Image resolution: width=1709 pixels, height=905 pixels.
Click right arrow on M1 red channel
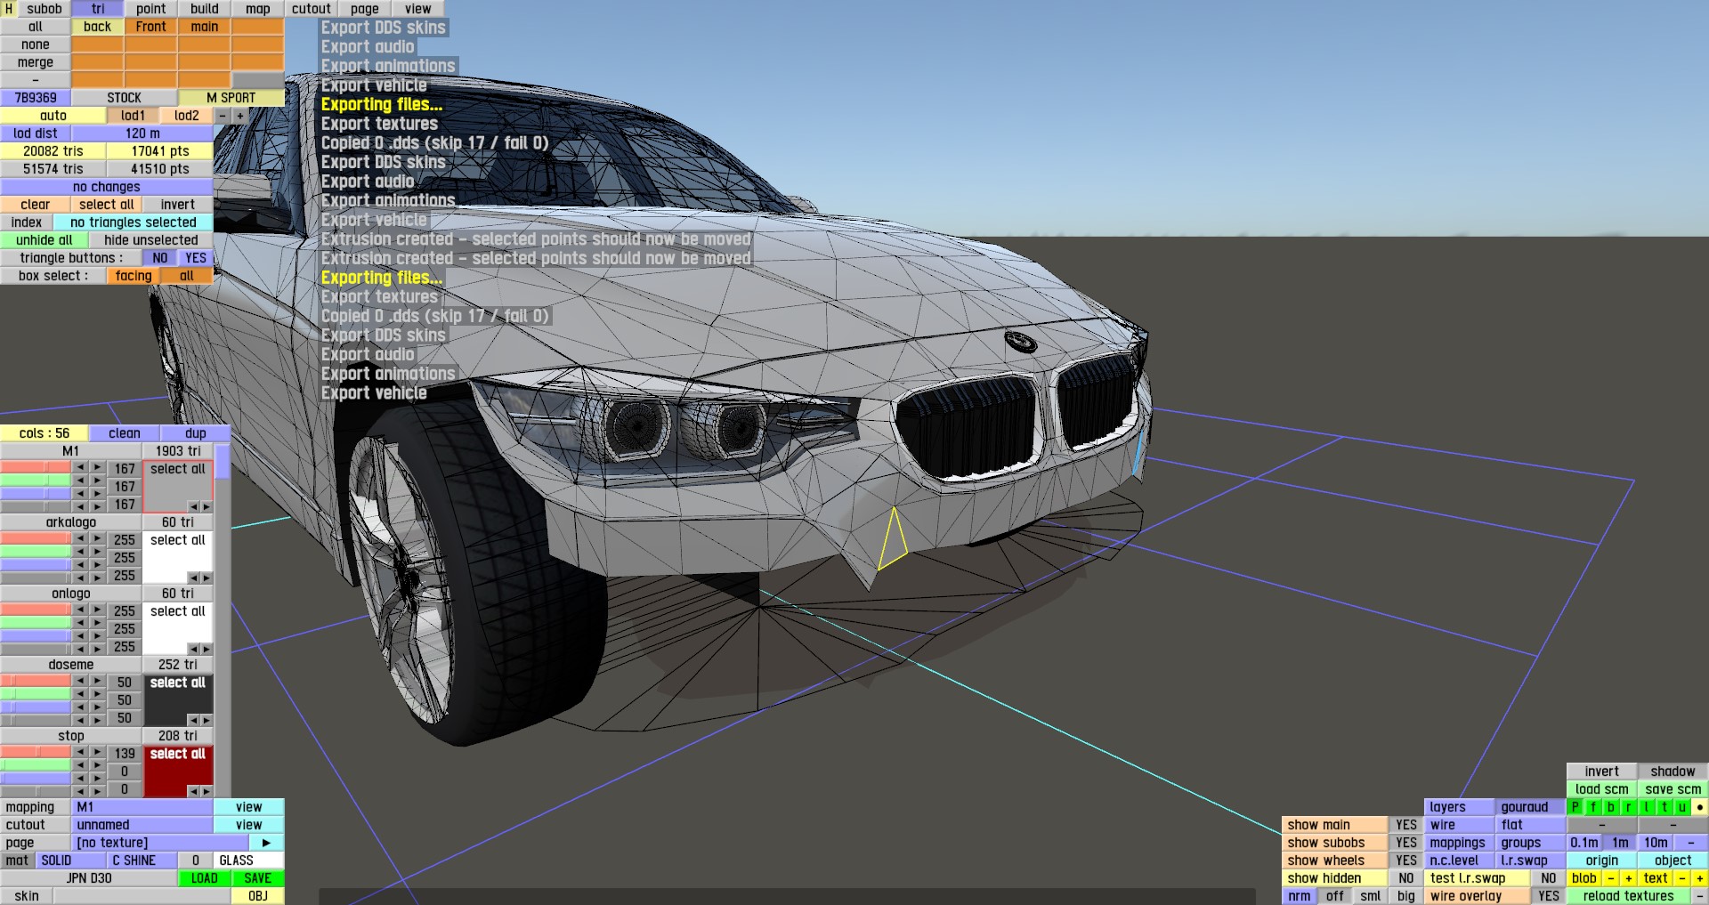coord(97,467)
